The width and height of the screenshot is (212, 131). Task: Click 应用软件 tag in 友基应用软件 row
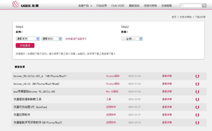(x=111, y=115)
